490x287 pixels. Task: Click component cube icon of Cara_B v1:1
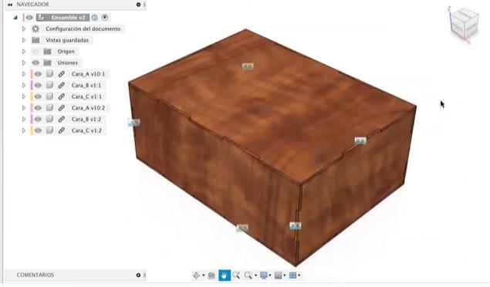[49, 86]
